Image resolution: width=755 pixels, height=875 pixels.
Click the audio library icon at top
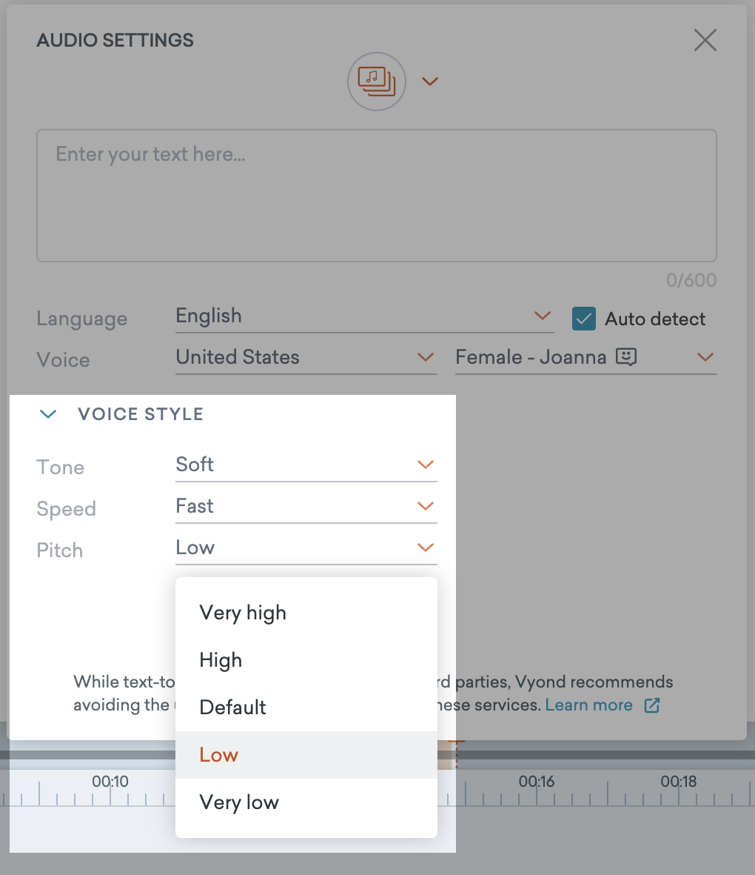377,81
